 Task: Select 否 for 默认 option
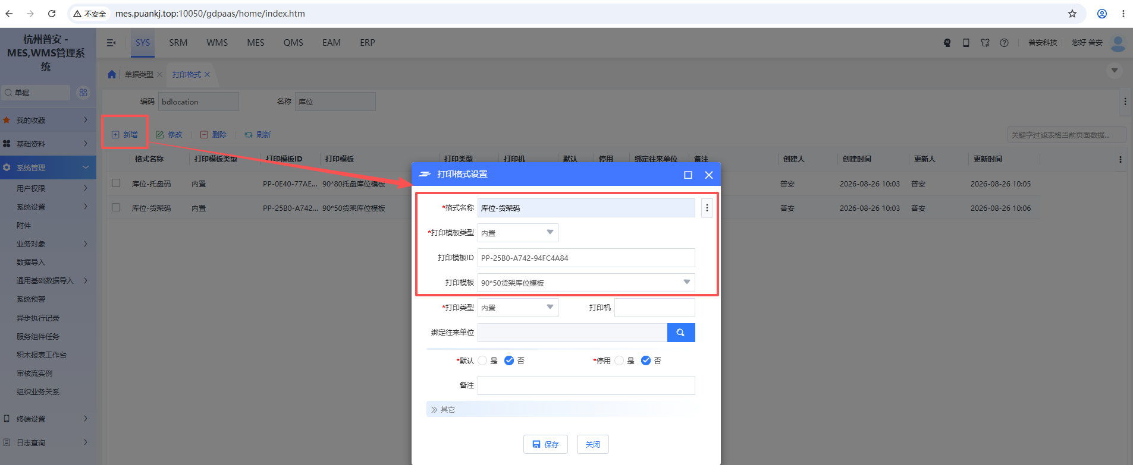[509, 360]
